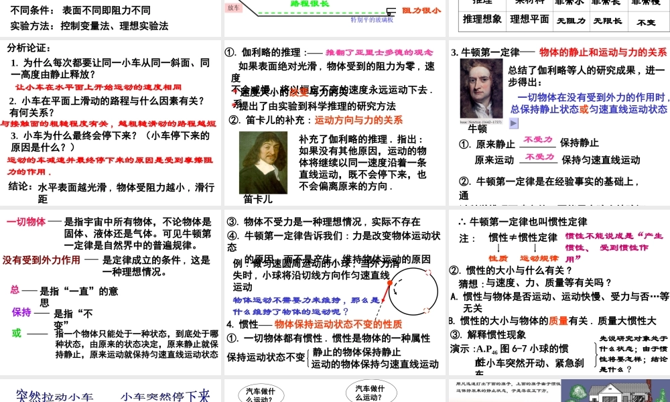The height and width of the screenshot is (402, 670).
Task: Click the question '2. 小车在平面上滑动的路程与什么因素有关？'
Action: (107, 100)
